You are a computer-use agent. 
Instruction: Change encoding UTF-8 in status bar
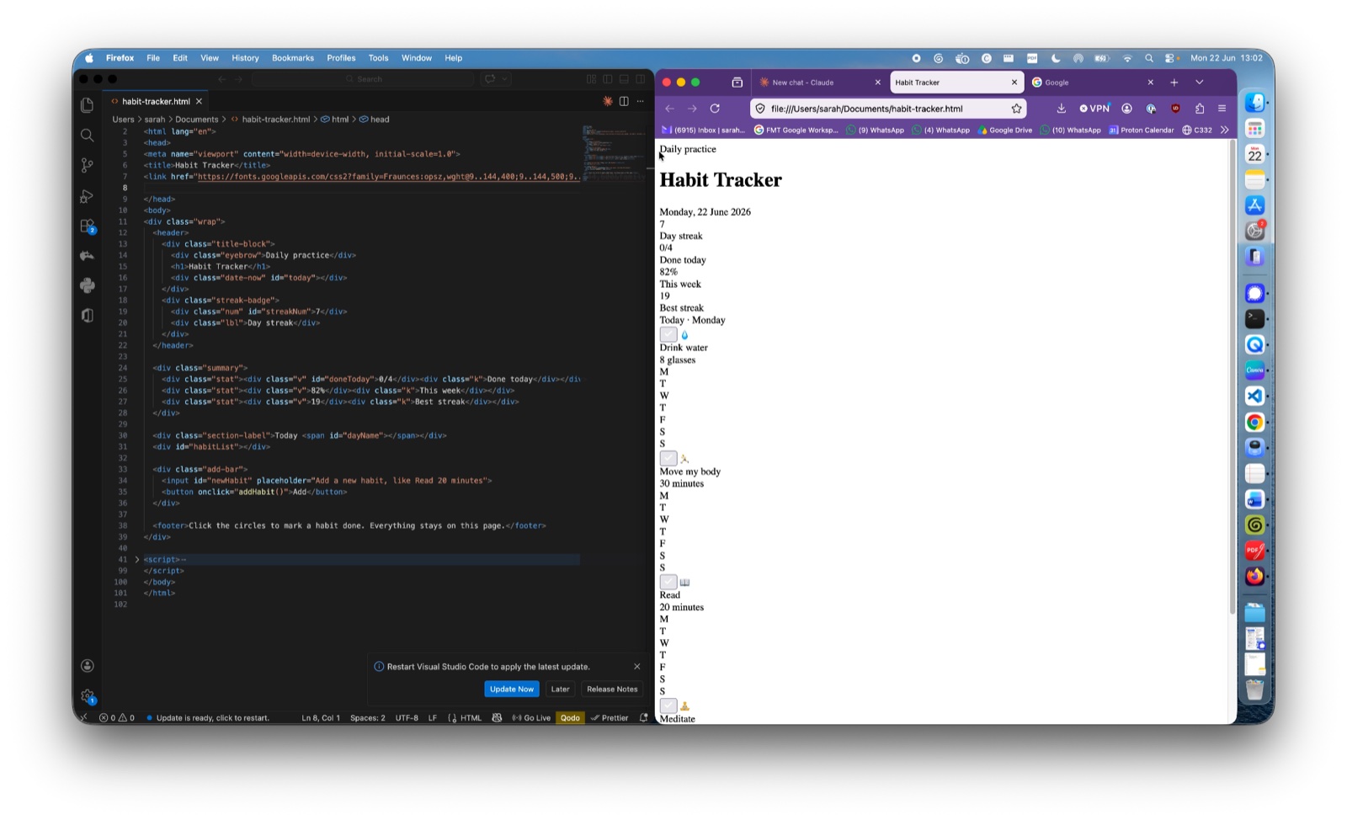pyautogui.click(x=407, y=717)
